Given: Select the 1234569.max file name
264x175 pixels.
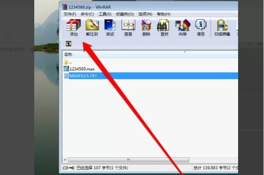Looking at the screenshot, I should point(82,69).
